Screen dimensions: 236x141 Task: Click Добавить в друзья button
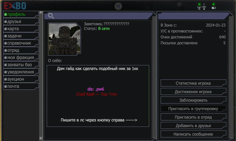(193, 126)
